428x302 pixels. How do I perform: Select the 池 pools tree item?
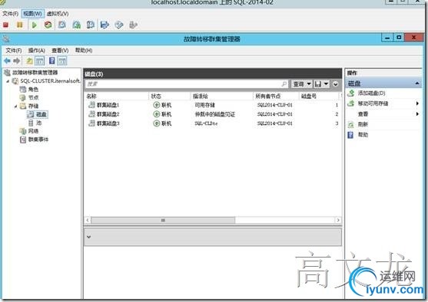(x=38, y=123)
